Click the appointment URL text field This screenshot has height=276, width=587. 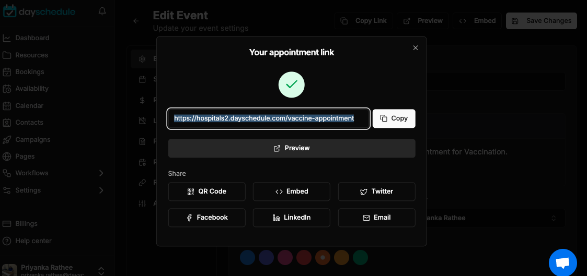[x=269, y=118]
